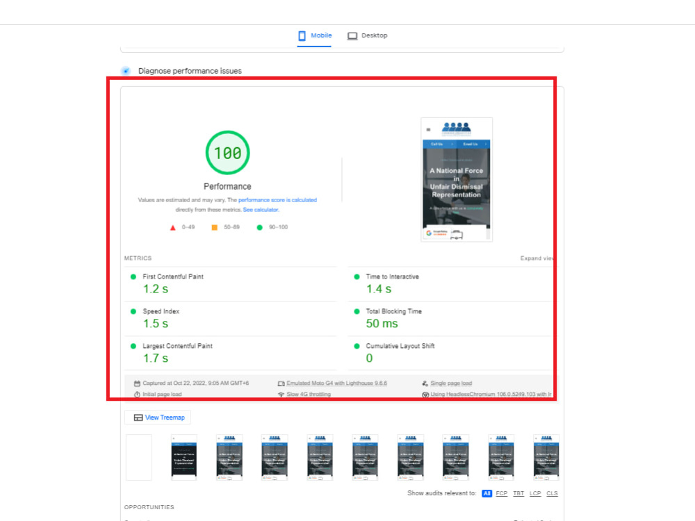Click the Largest Contentful Paint label
The height and width of the screenshot is (521, 695).
tap(177, 346)
